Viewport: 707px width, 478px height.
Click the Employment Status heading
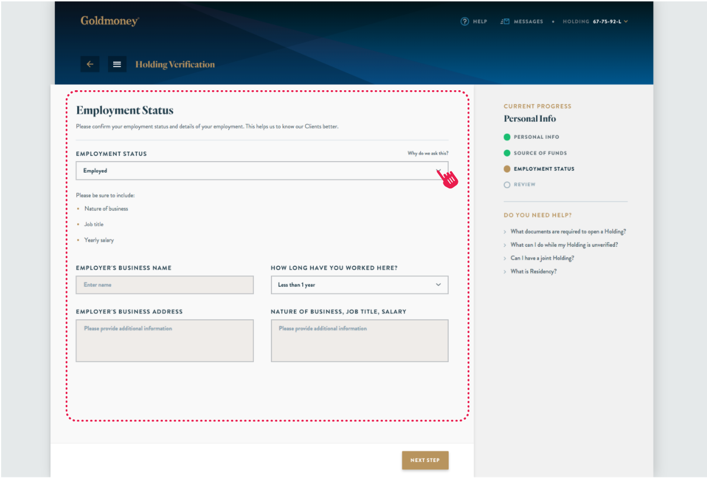coord(125,111)
